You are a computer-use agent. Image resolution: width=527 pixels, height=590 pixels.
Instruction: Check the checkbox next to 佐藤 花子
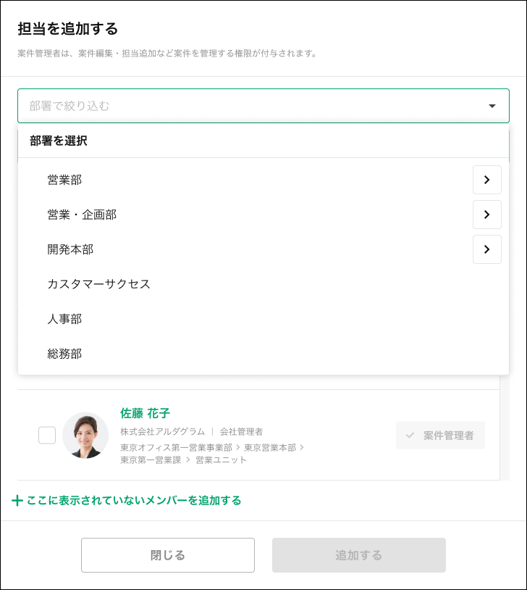click(x=47, y=435)
